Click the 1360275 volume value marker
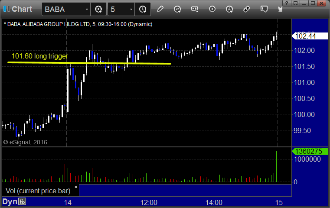The image size is (330, 208). (310, 151)
